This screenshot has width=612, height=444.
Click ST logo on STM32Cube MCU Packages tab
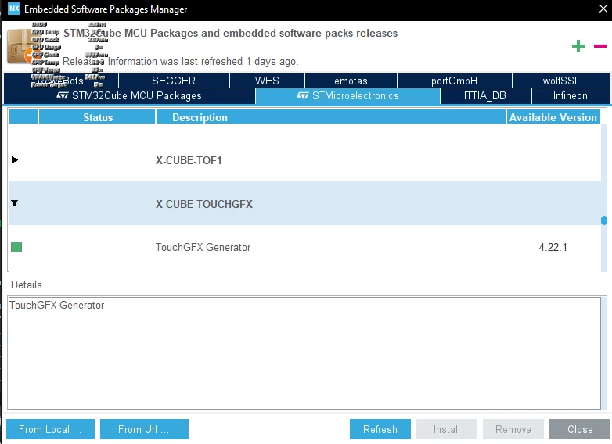tap(63, 95)
